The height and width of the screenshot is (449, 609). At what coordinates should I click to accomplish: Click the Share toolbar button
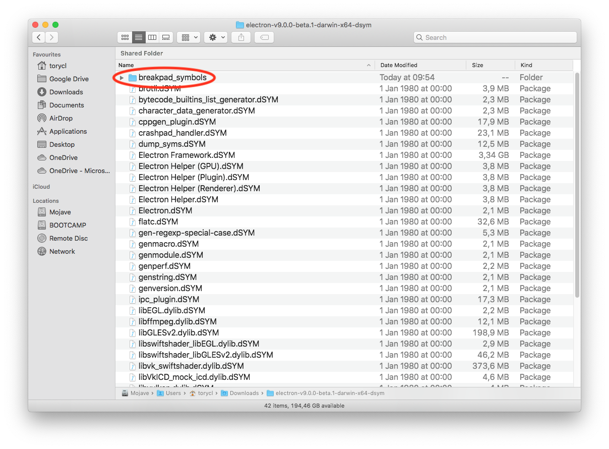pos(241,37)
